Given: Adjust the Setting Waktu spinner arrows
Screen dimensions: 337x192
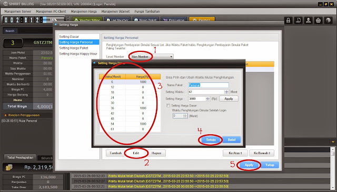Looking at the screenshot, I should pyautogui.click(x=226, y=92).
